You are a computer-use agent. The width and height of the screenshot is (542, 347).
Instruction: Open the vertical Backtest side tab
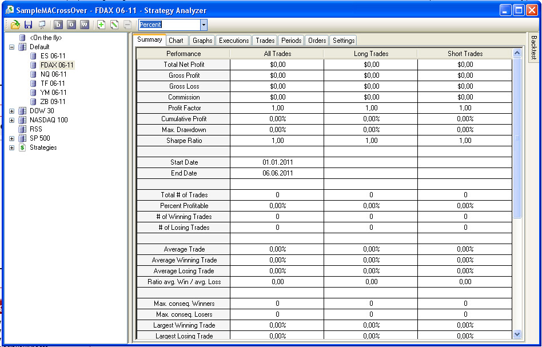(x=533, y=47)
